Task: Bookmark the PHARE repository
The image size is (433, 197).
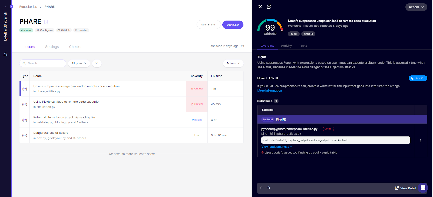Action: [46, 22]
